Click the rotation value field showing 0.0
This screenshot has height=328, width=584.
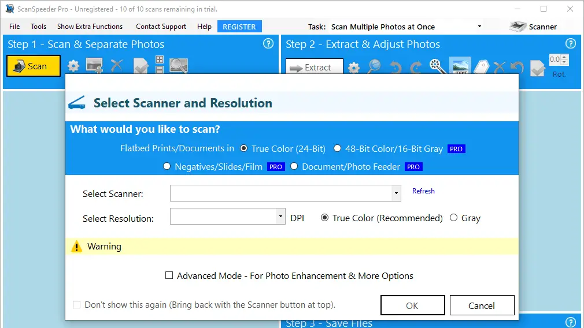[555, 59]
